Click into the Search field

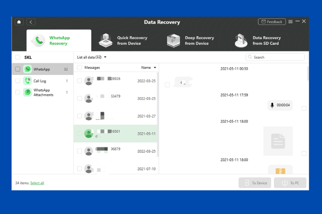pyautogui.click(x=275, y=57)
